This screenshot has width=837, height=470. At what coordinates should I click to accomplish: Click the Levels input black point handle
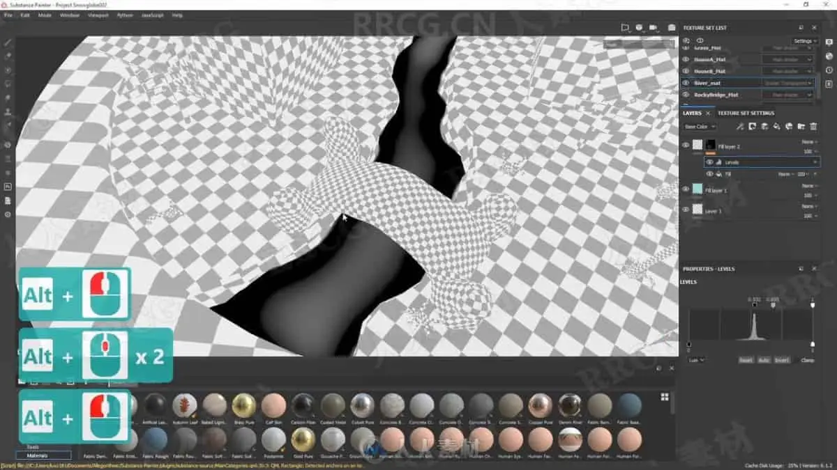point(754,304)
